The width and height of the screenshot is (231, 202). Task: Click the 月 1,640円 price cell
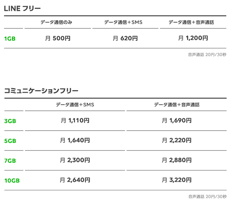75,141
